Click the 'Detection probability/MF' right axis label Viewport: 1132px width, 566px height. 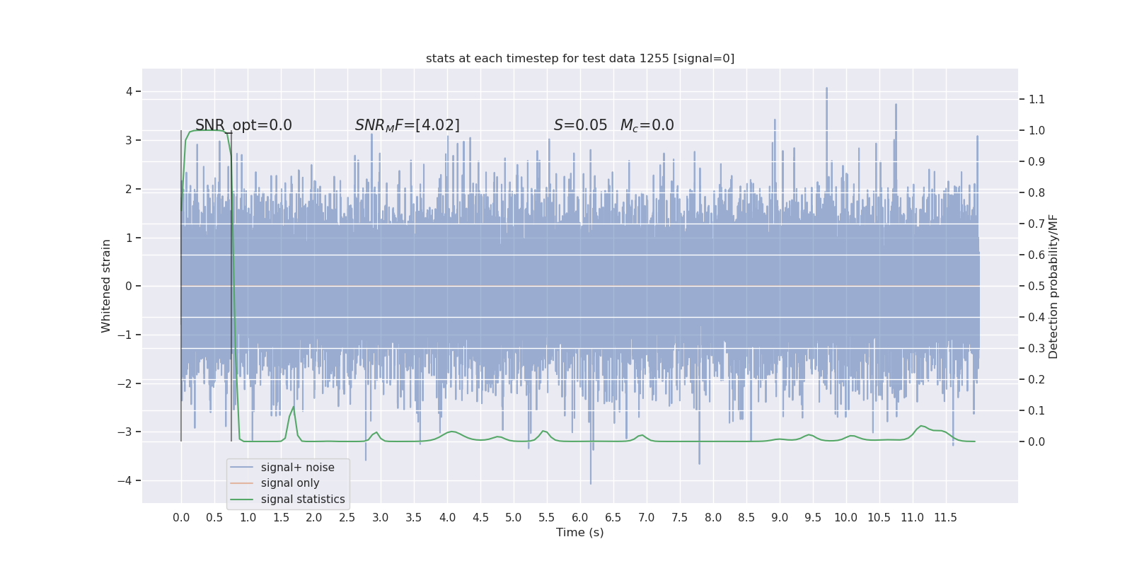pos(1053,287)
